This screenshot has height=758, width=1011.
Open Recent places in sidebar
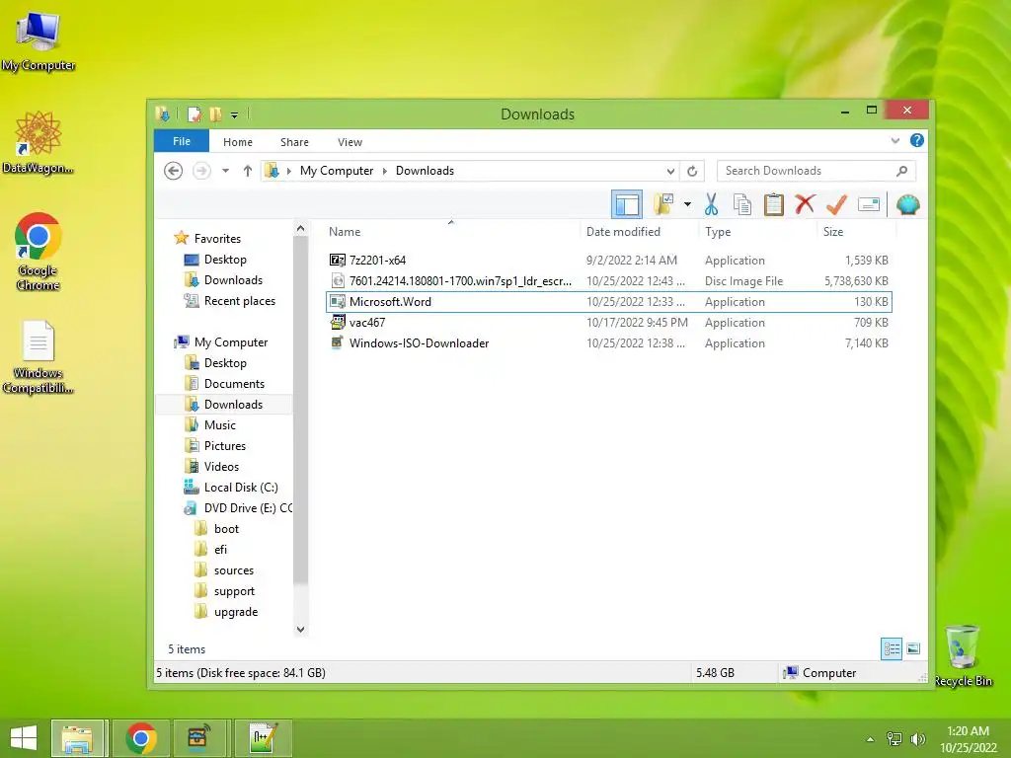tap(239, 301)
